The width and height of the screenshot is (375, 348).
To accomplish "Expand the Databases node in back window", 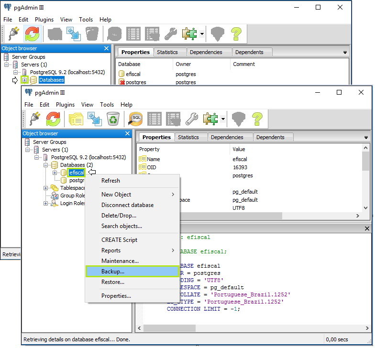I will (24, 80).
